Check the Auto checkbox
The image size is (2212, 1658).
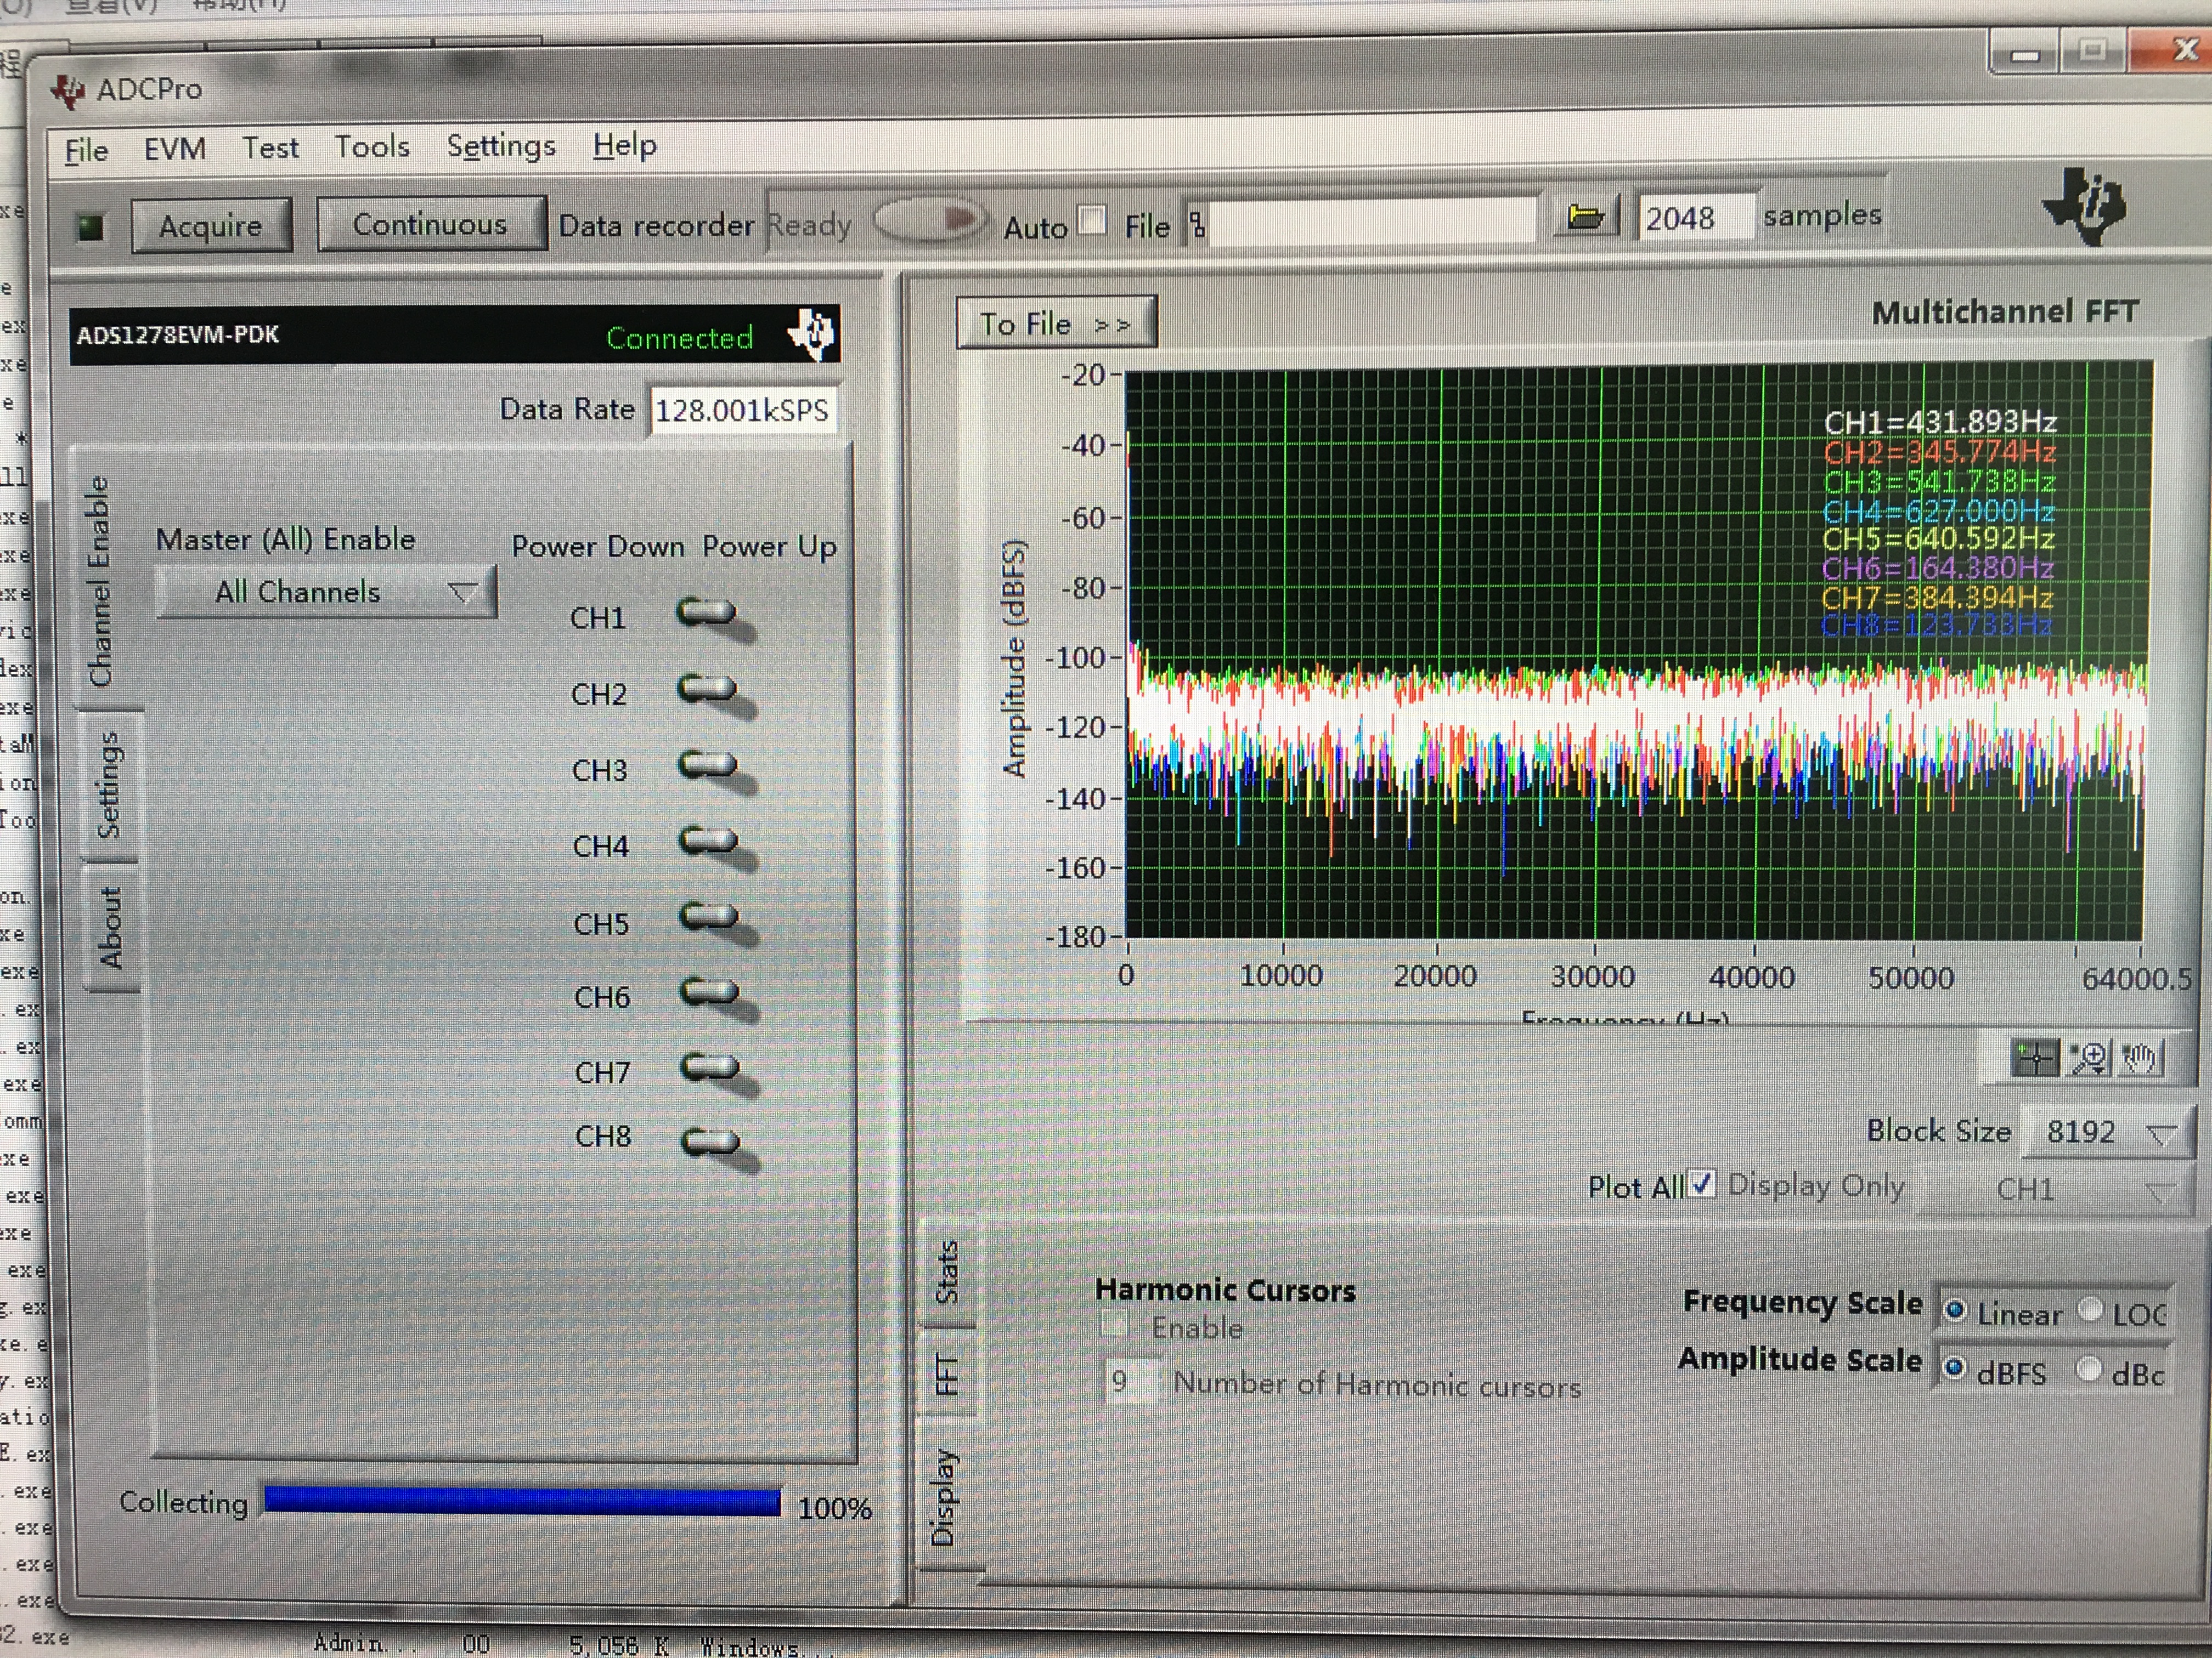[x=1093, y=219]
